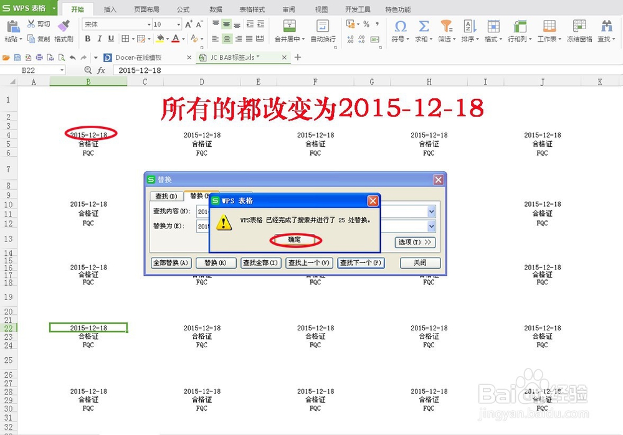Image resolution: width=623 pixels, height=435 pixels.
Task: Switch to the 插入 ribbon tab
Action: pyautogui.click(x=109, y=9)
